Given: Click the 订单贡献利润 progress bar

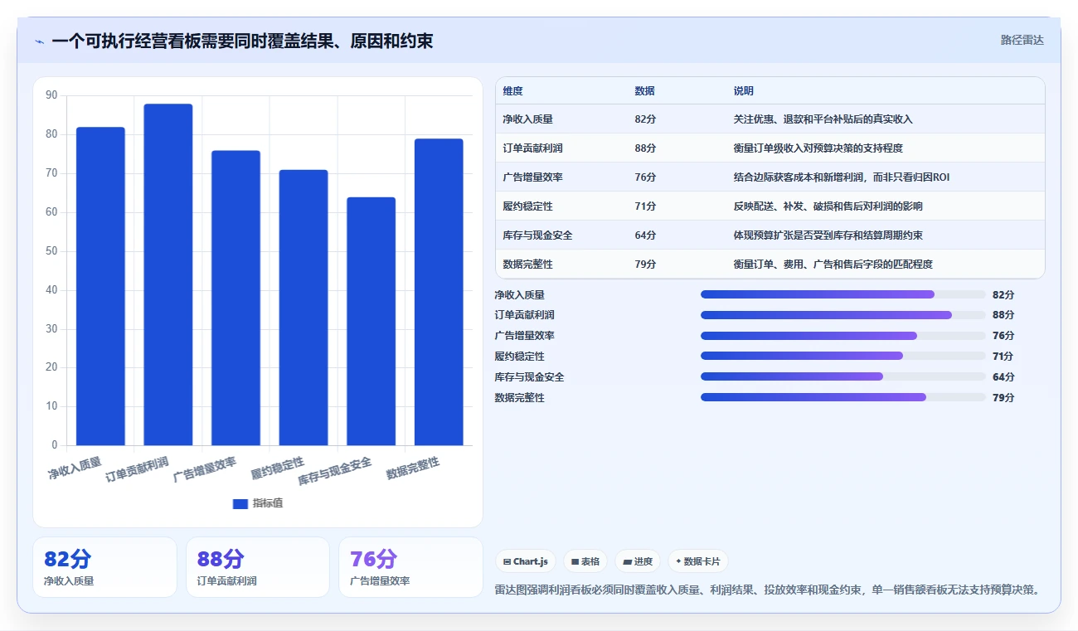Looking at the screenshot, I should pyautogui.click(x=843, y=315).
